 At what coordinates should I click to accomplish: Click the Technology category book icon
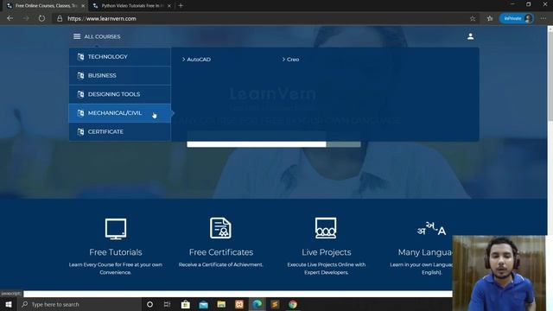pos(80,57)
